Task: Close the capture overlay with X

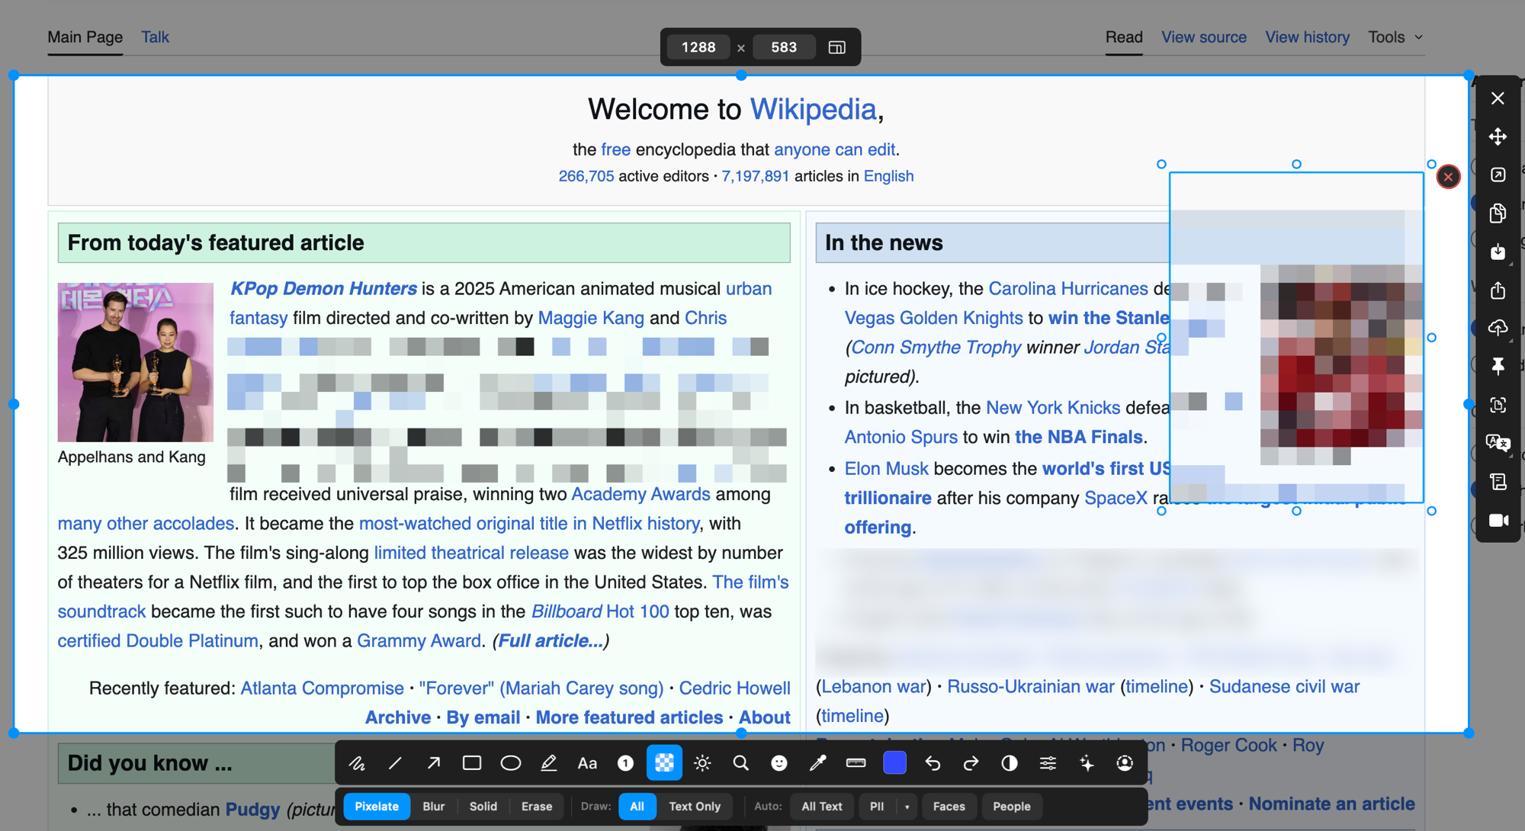Action: (1498, 98)
